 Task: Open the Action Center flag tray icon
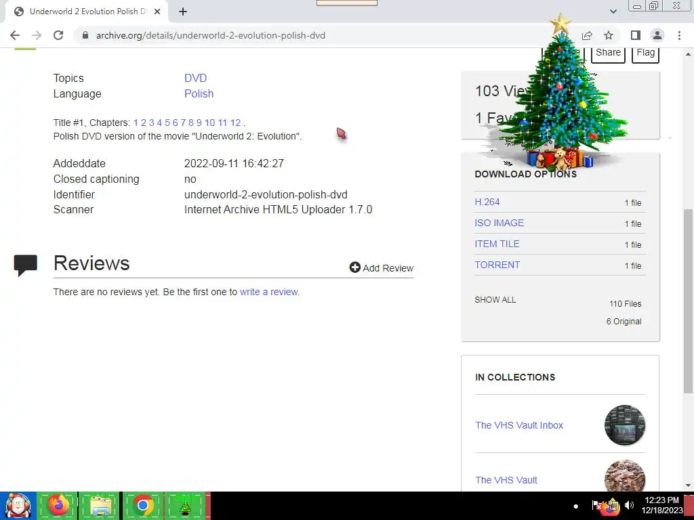coord(596,505)
